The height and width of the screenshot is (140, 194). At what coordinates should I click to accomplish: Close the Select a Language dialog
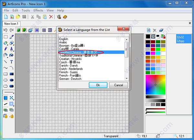[124, 29]
